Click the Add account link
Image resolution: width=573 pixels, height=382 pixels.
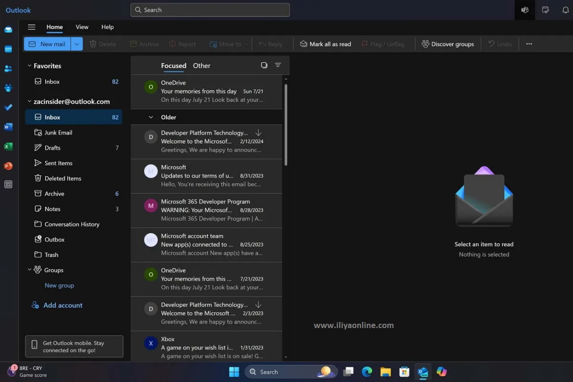pos(63,305)
